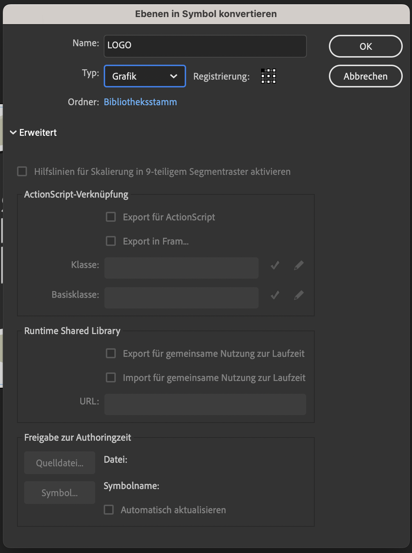Click the Klasse validate checkmark icon
The image size is (412, 553).
[x=275, y=265]
